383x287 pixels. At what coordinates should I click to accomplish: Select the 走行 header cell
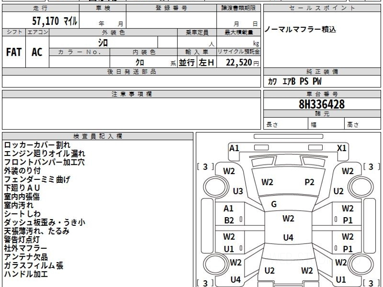tap(41, 8)
